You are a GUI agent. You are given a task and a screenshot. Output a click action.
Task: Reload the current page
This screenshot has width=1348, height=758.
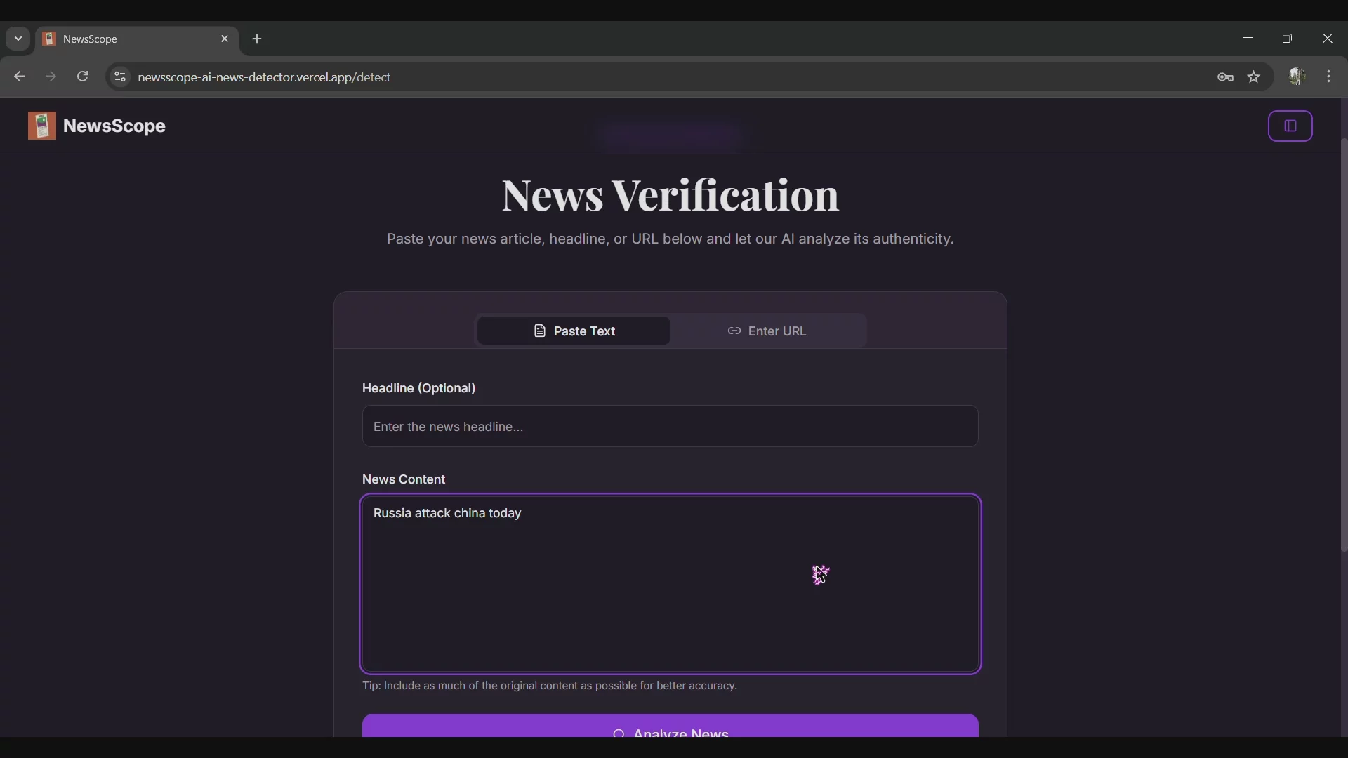pyautogui.click(x=82, y=77)
